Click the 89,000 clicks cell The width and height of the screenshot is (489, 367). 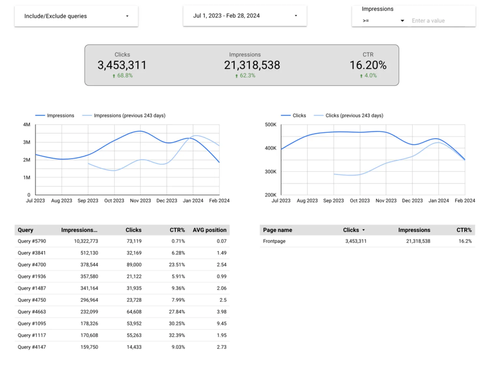(134, 265)
